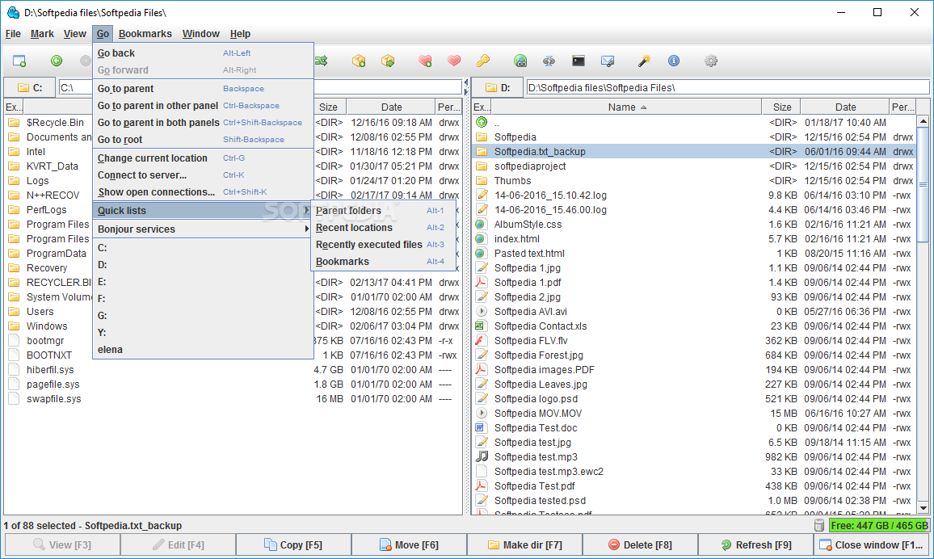Screen dimensions: 934x559
Task: Open the C: drive dropdown button
Action: pyautogui.click(x=30, y=87)
